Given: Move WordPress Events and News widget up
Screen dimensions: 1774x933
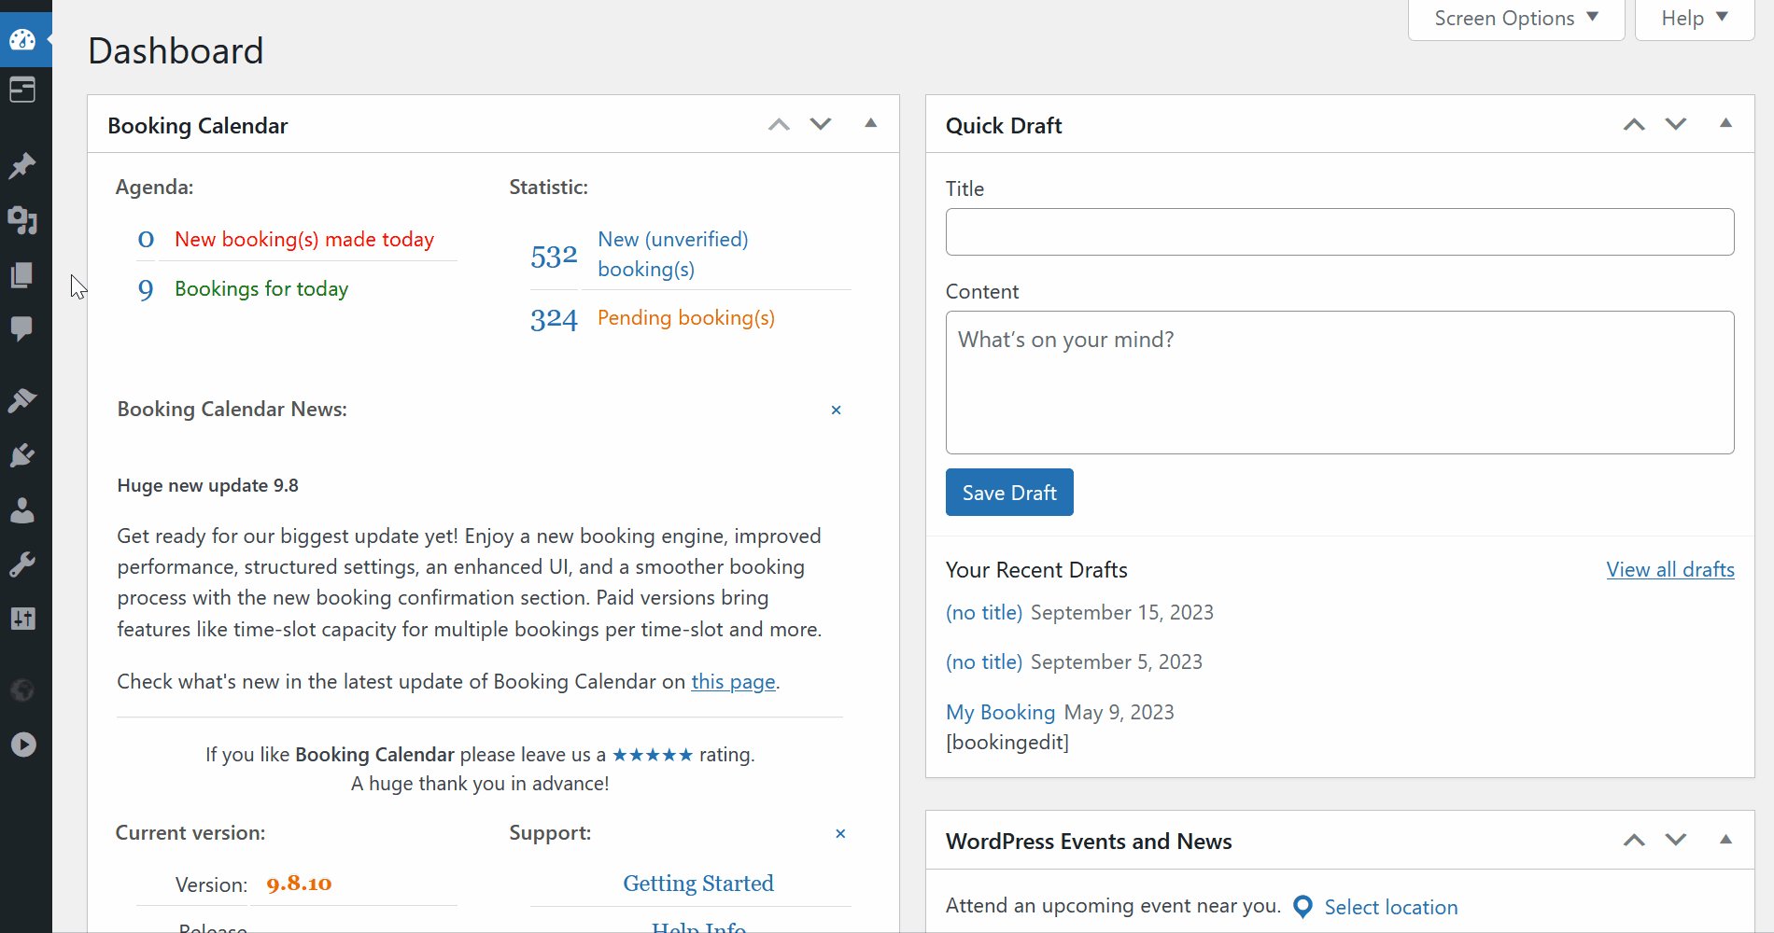Looking at the screenshot, I should pyautogui.click(x=1634, y=840).
